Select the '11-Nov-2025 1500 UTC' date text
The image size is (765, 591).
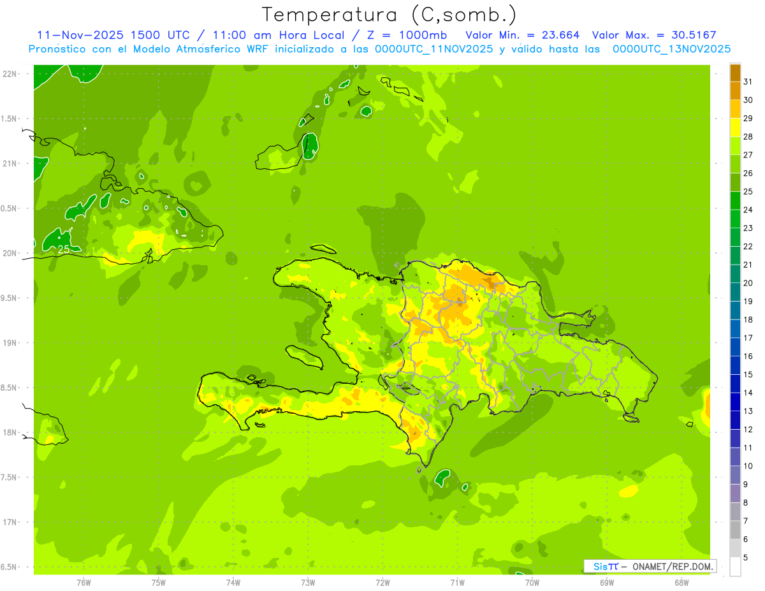(x=113, y=35)
